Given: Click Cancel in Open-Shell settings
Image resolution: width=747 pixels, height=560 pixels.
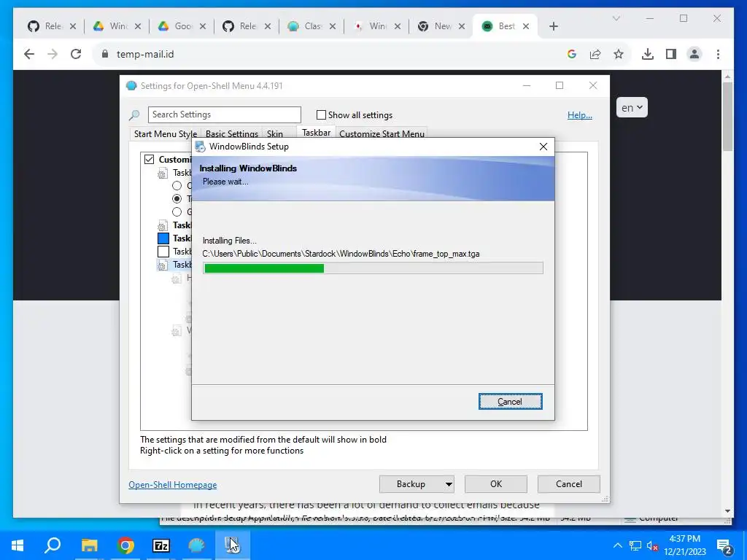Looking at the screenshot, I should pos(568,484).
